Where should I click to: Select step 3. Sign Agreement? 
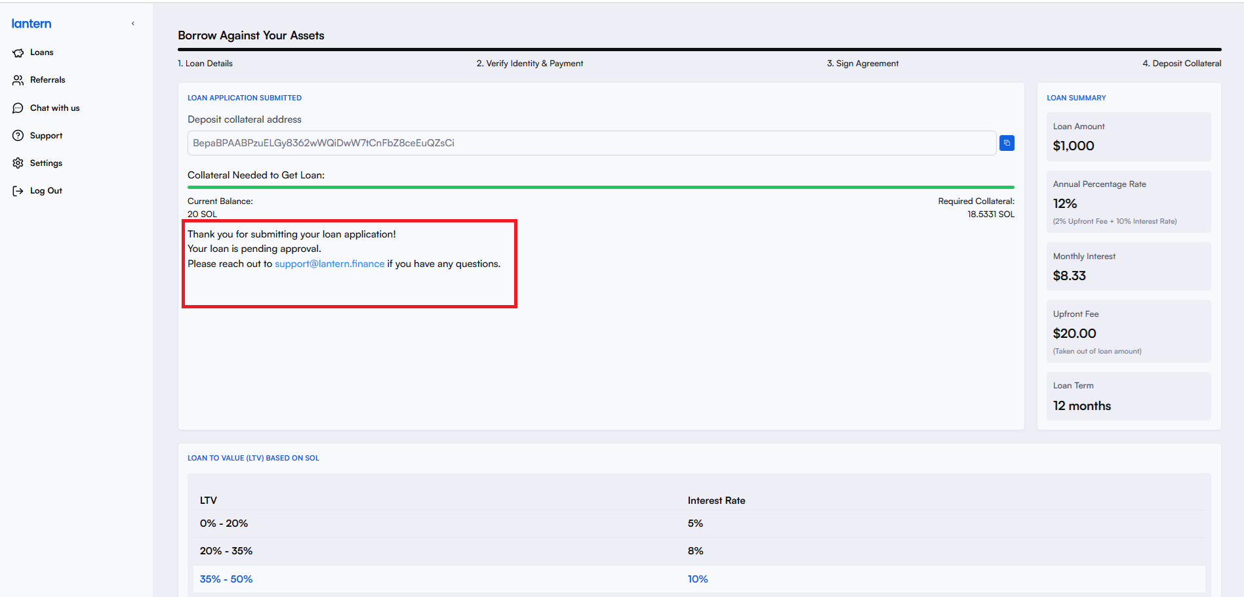(862, 64)
